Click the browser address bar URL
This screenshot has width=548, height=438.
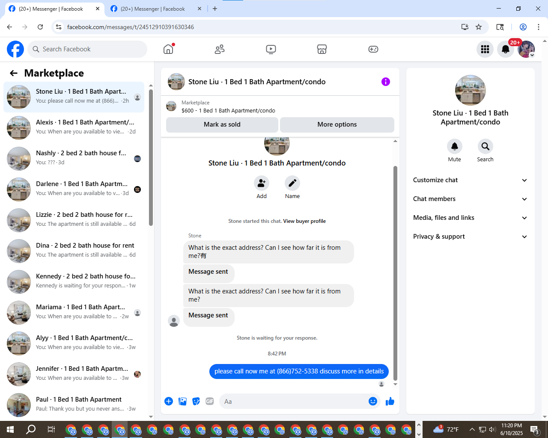pos(131,27)
